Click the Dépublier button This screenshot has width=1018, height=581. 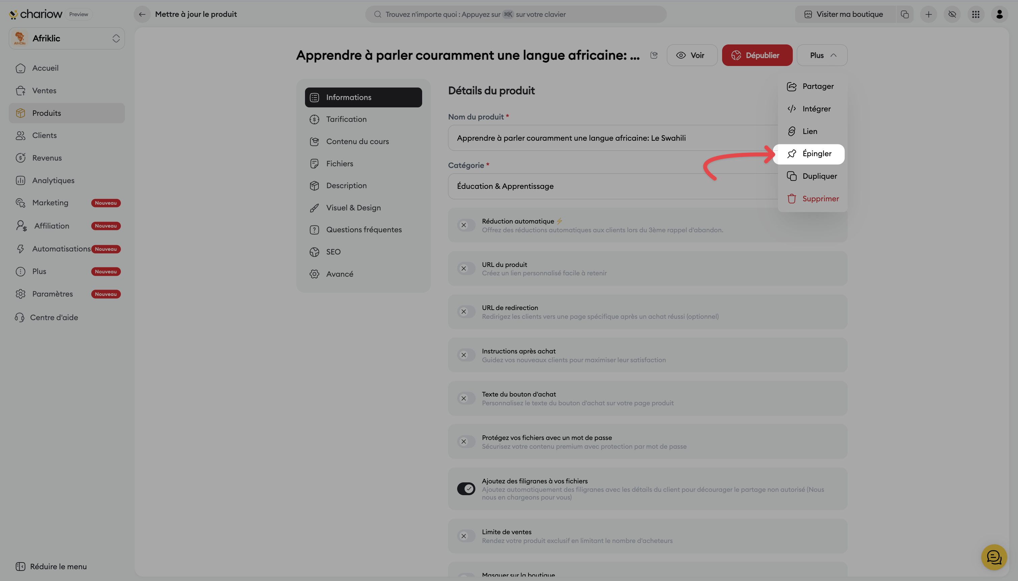coord(757,55)
